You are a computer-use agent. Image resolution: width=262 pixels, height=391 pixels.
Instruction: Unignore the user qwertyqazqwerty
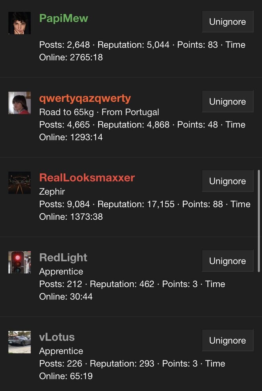(x=228, y=102)
